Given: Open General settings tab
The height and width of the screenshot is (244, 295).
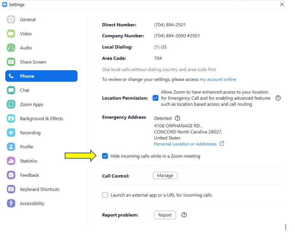Looking at the screenshot, I should pos(41,19).
